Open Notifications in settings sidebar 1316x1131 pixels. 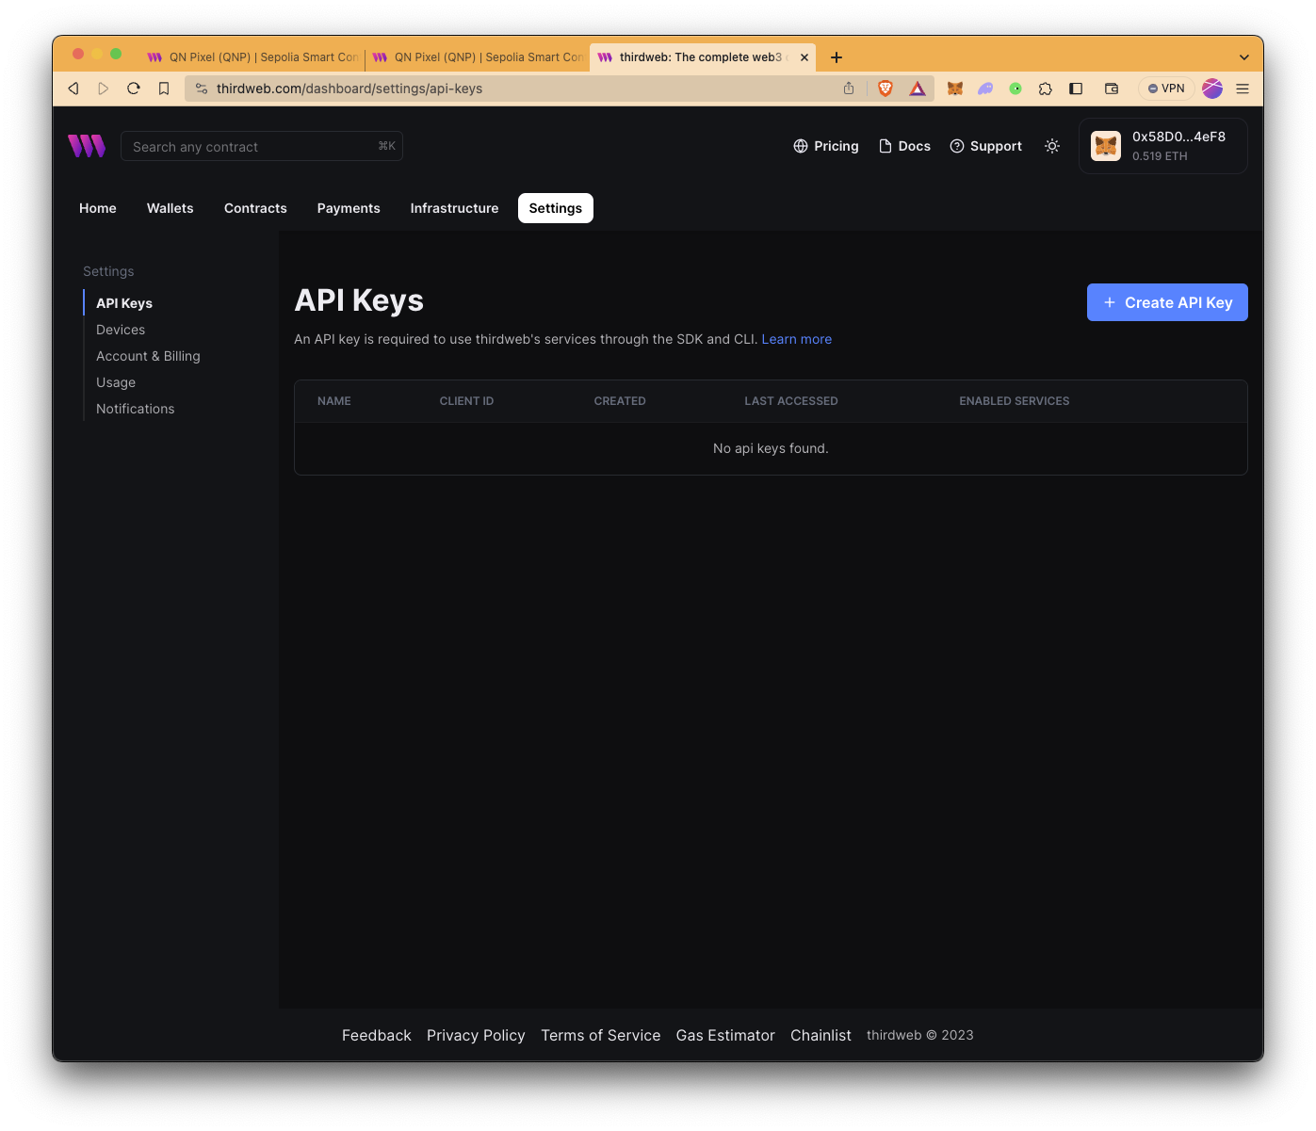pyautogui.click(x=136, y=409)
